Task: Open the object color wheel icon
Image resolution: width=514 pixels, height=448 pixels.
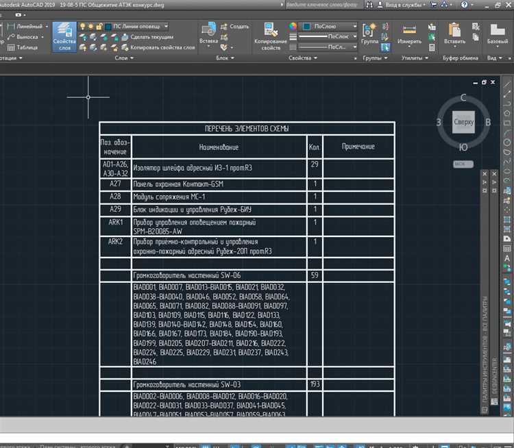Action: point(293,26)
